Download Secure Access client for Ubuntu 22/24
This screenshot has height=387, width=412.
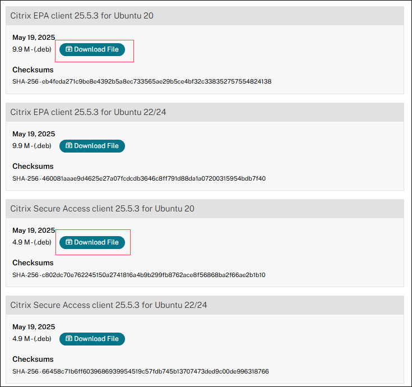pos(92,339)
